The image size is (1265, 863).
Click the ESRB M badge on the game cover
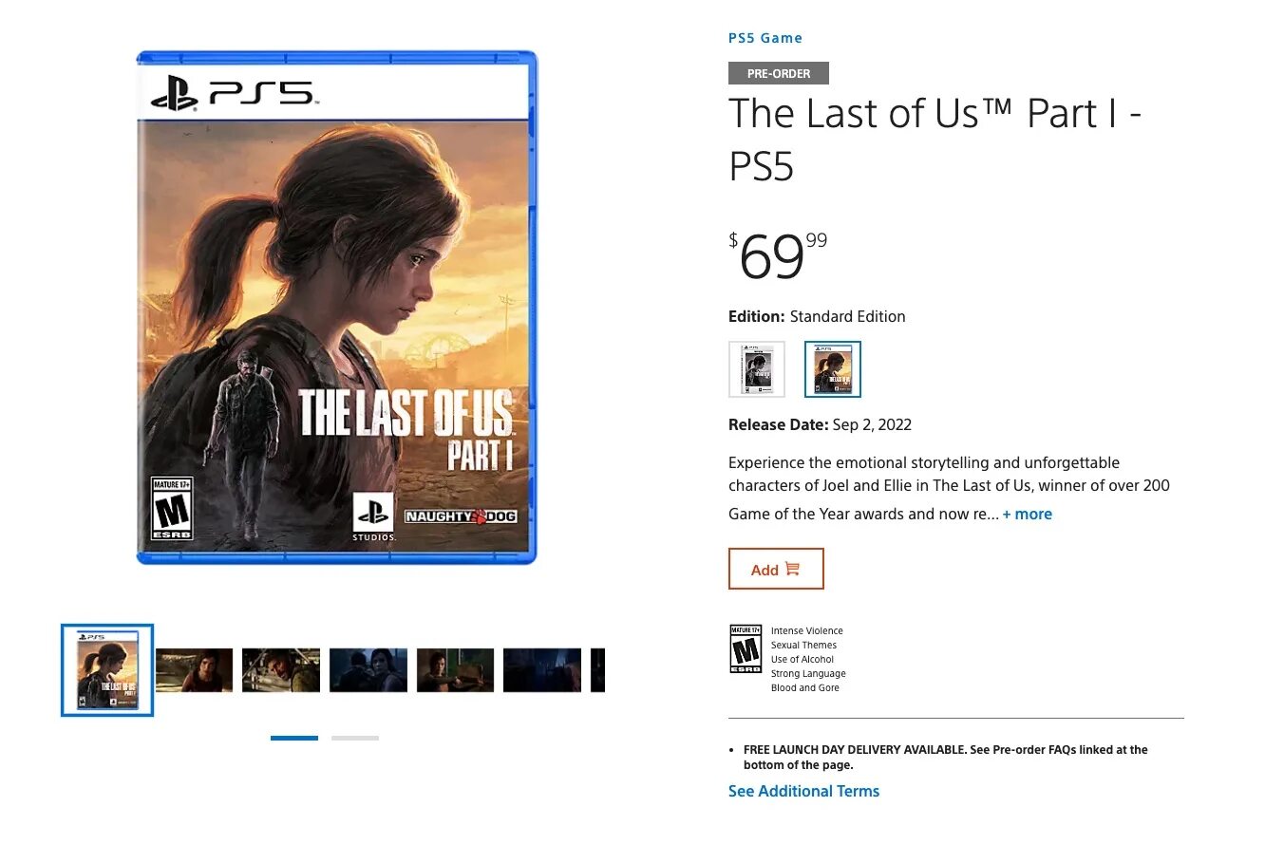173,508
